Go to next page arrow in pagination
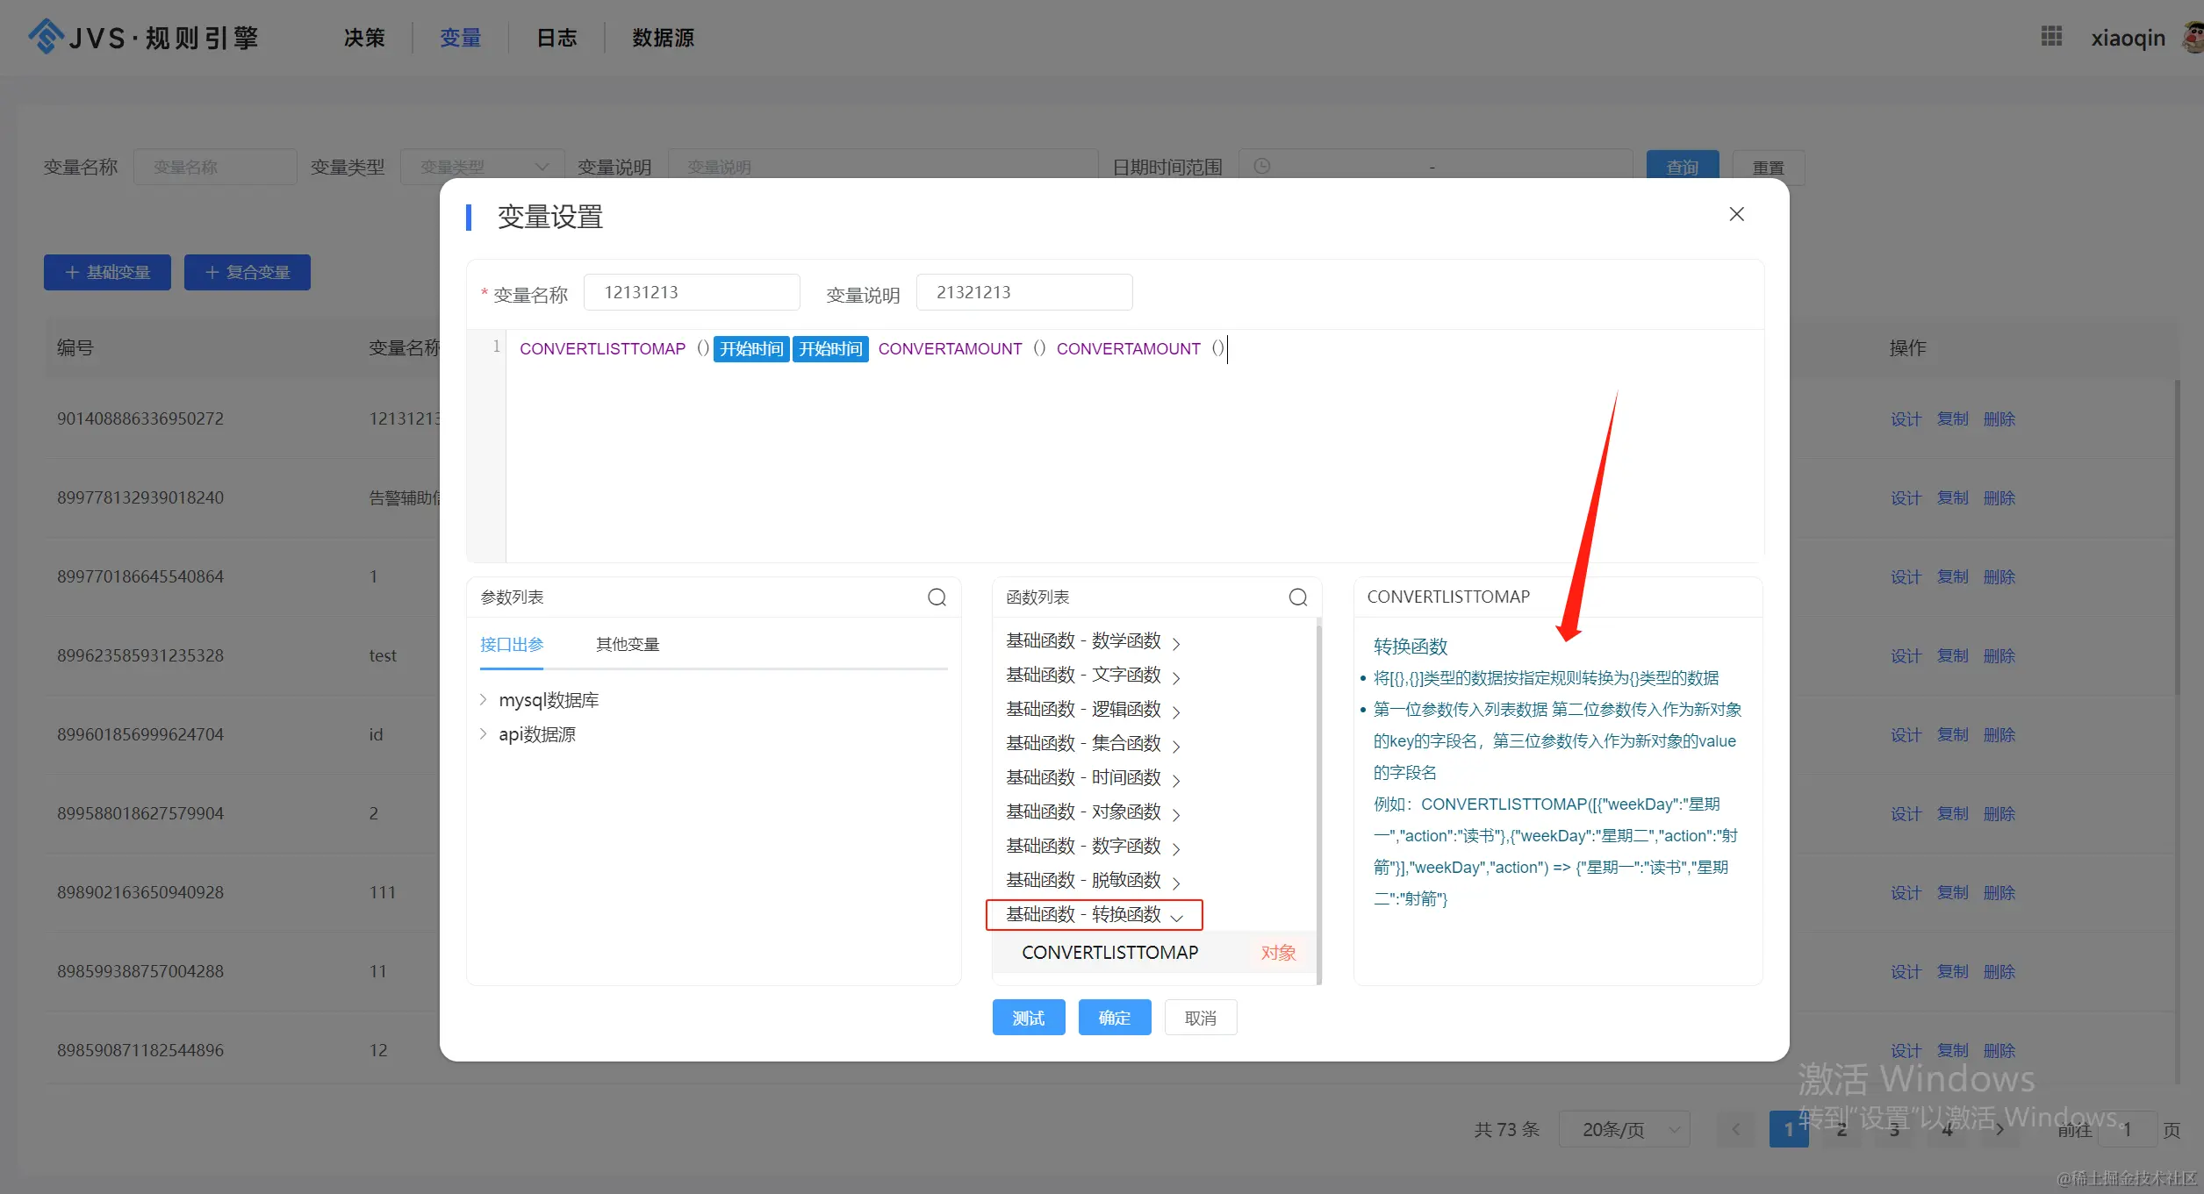Viewport: 2204px width, 1194px height. tap(1999, 1130)
